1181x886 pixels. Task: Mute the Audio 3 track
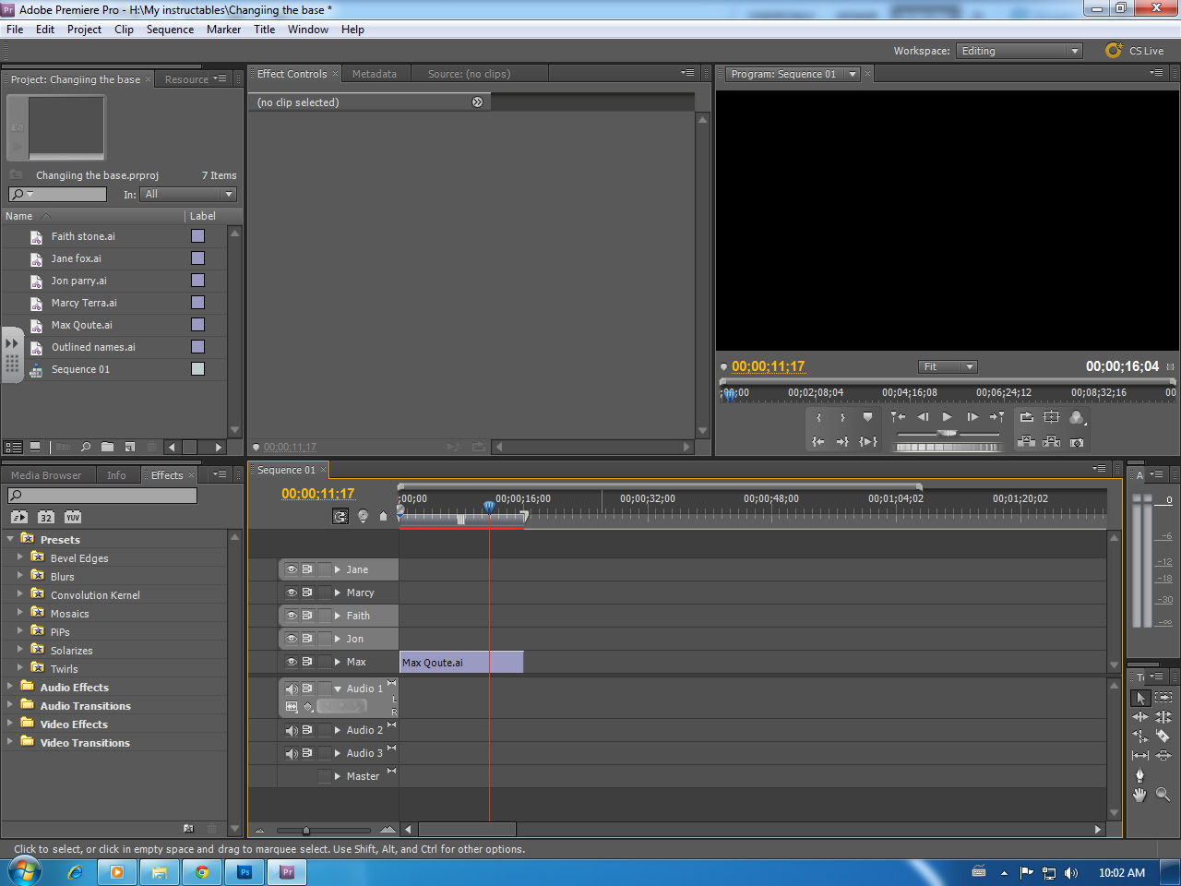pyautogui.click(x=292, y=753)
